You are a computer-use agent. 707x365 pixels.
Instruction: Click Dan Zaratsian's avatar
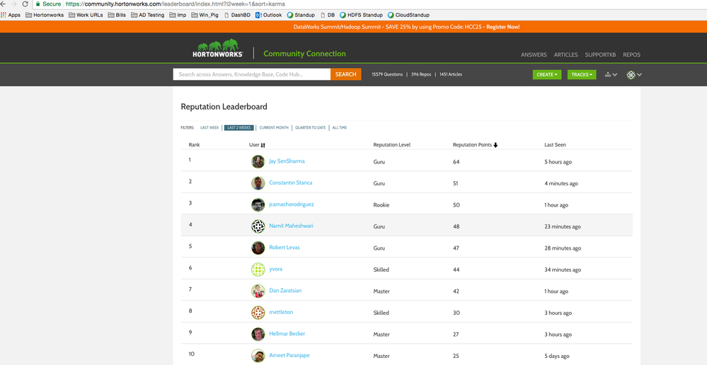click(x=258, y=291)
